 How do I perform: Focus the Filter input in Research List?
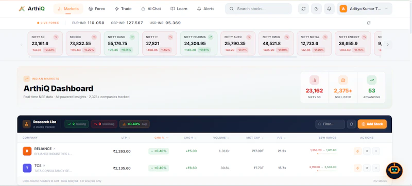(330, 124)
